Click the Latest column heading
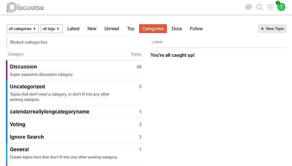Screen dimensions: 292x166 tap(157, 42)
